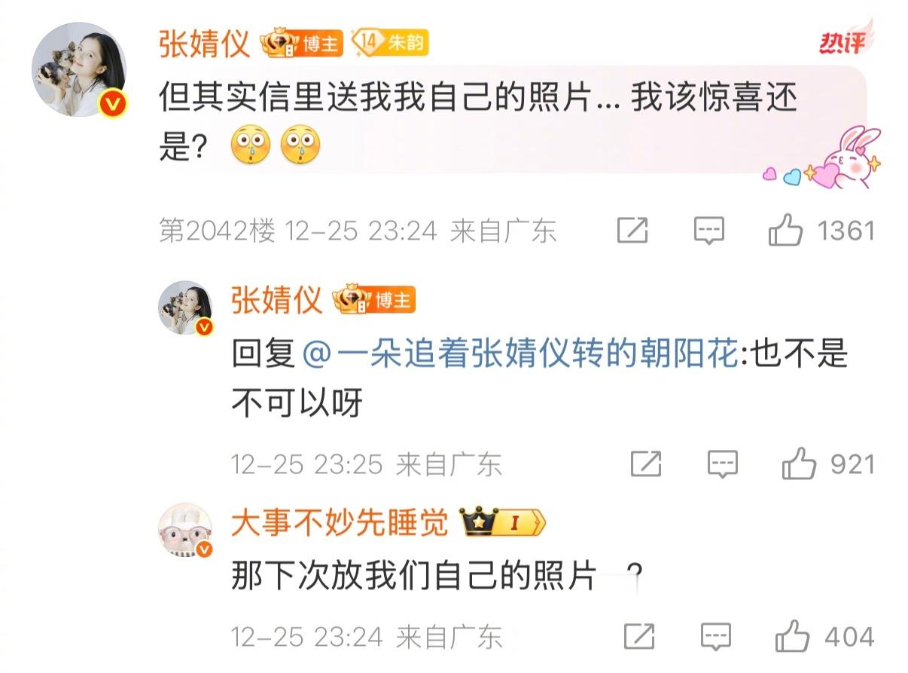Like 大事不妙先睡觉's comment with 404 likes
This screenshot has height=673, width=908.
click(x=792, y=638)
